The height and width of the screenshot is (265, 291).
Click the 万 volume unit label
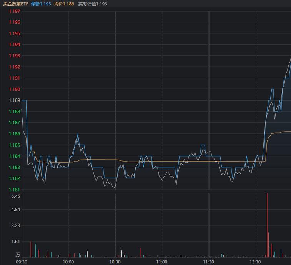coord(18,255)
